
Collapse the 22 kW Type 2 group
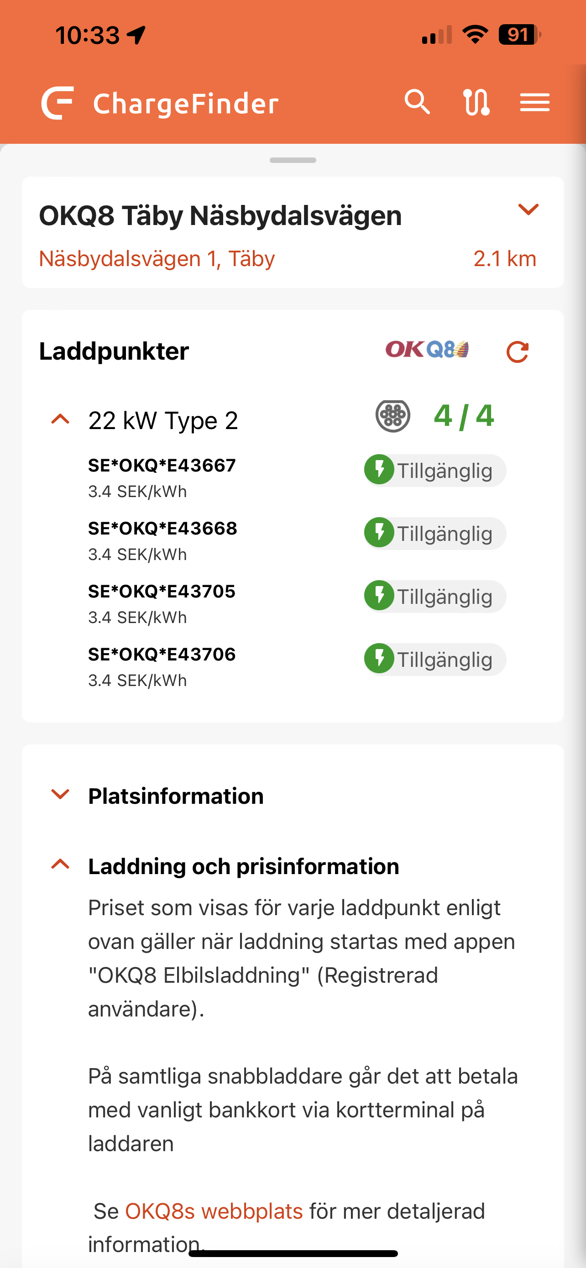[x=61, y=420]
